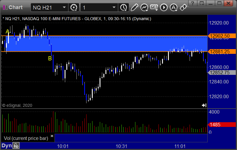Close the chart window with the red X
237x150 pixels.
click(228, 3)
